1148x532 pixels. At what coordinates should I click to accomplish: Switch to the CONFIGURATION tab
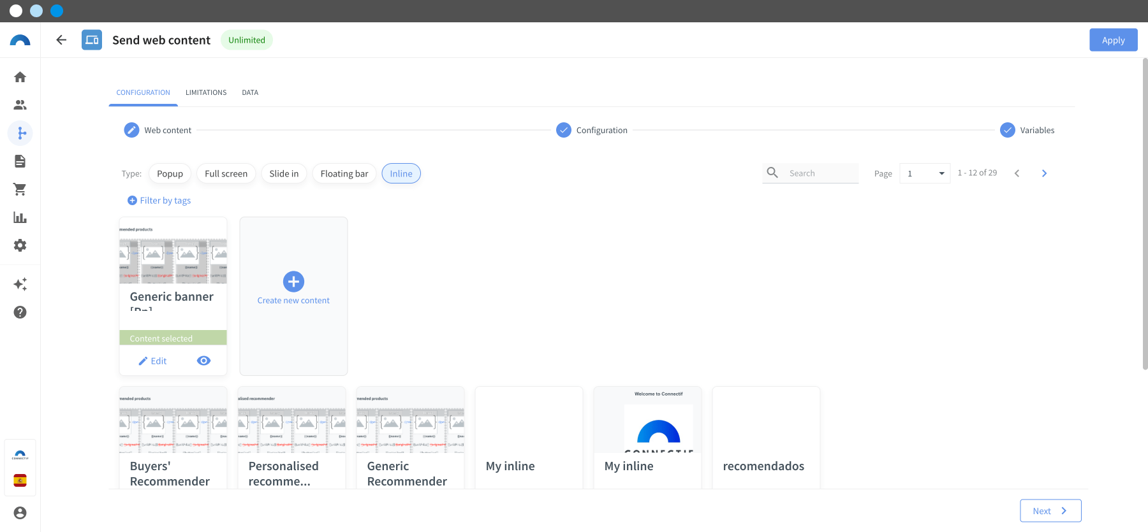pos(143,92)
